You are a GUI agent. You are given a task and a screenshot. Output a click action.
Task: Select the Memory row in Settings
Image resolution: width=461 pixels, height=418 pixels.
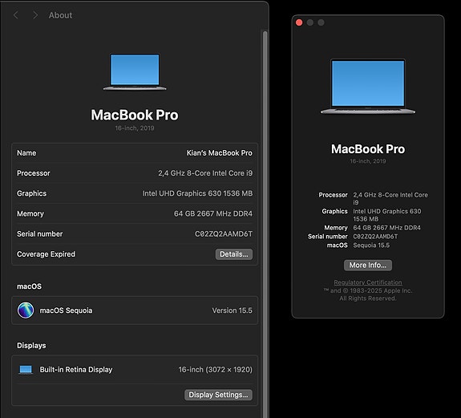click(x=135, y=213)
